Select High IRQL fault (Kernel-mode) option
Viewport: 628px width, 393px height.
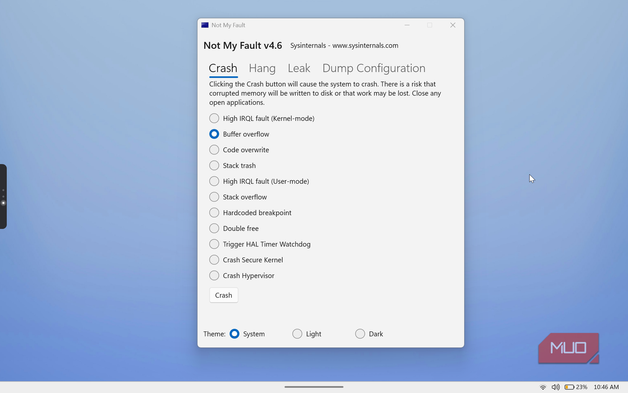pos(262,118)
